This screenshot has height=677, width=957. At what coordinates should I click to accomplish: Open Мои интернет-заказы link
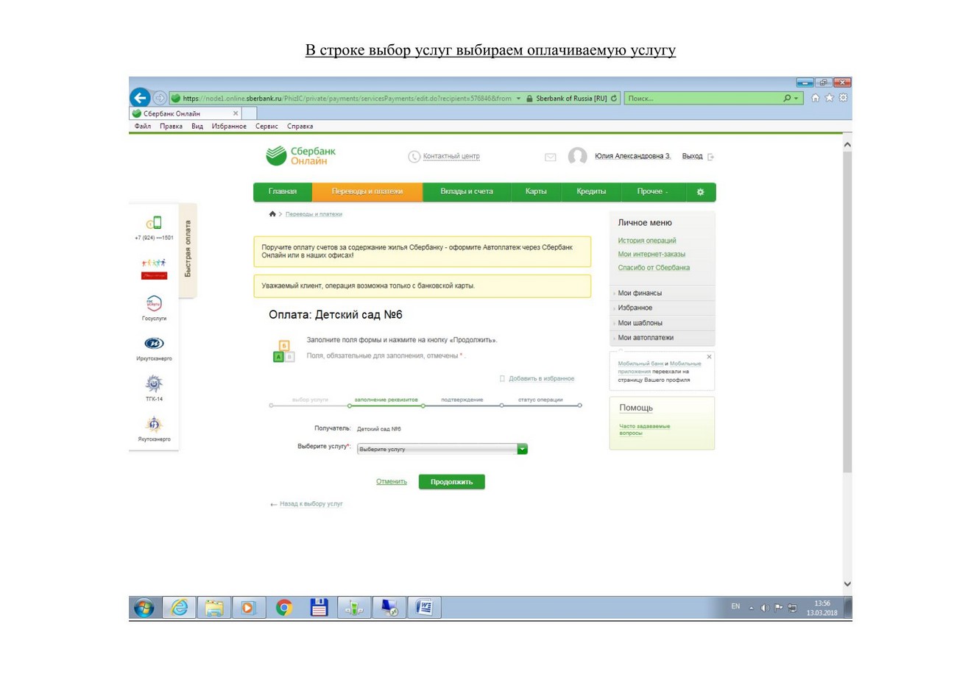pos(651,254)
